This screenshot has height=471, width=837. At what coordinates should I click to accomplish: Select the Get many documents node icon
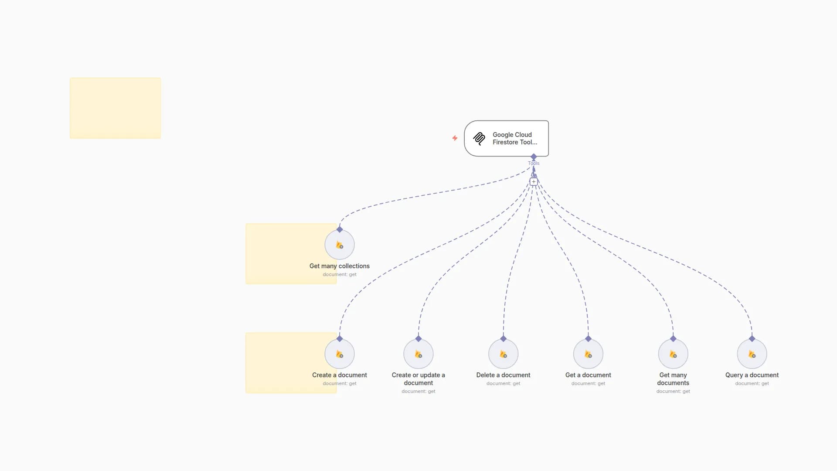point(673,354)
